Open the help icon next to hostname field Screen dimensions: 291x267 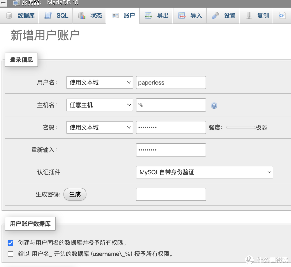214,106
